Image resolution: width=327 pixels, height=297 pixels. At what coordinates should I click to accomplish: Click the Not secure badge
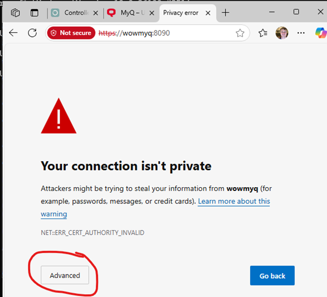[x=71, y=33]
